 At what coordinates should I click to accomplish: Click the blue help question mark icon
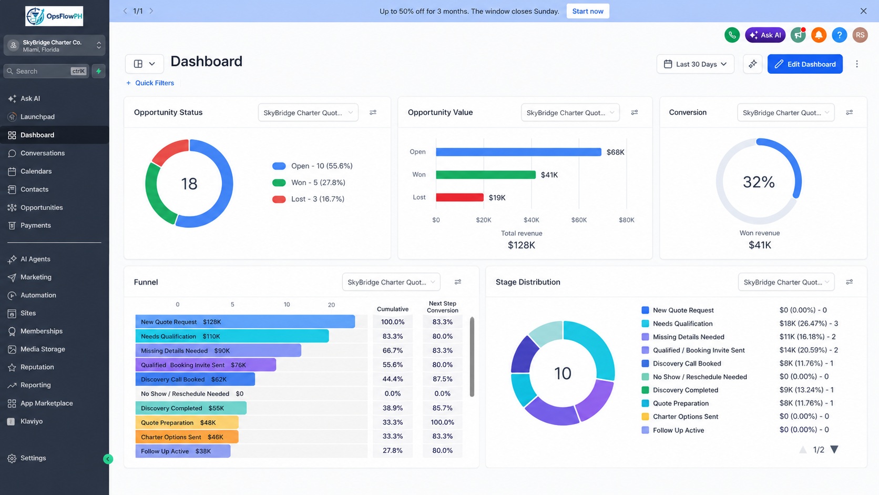coord(839,35)
